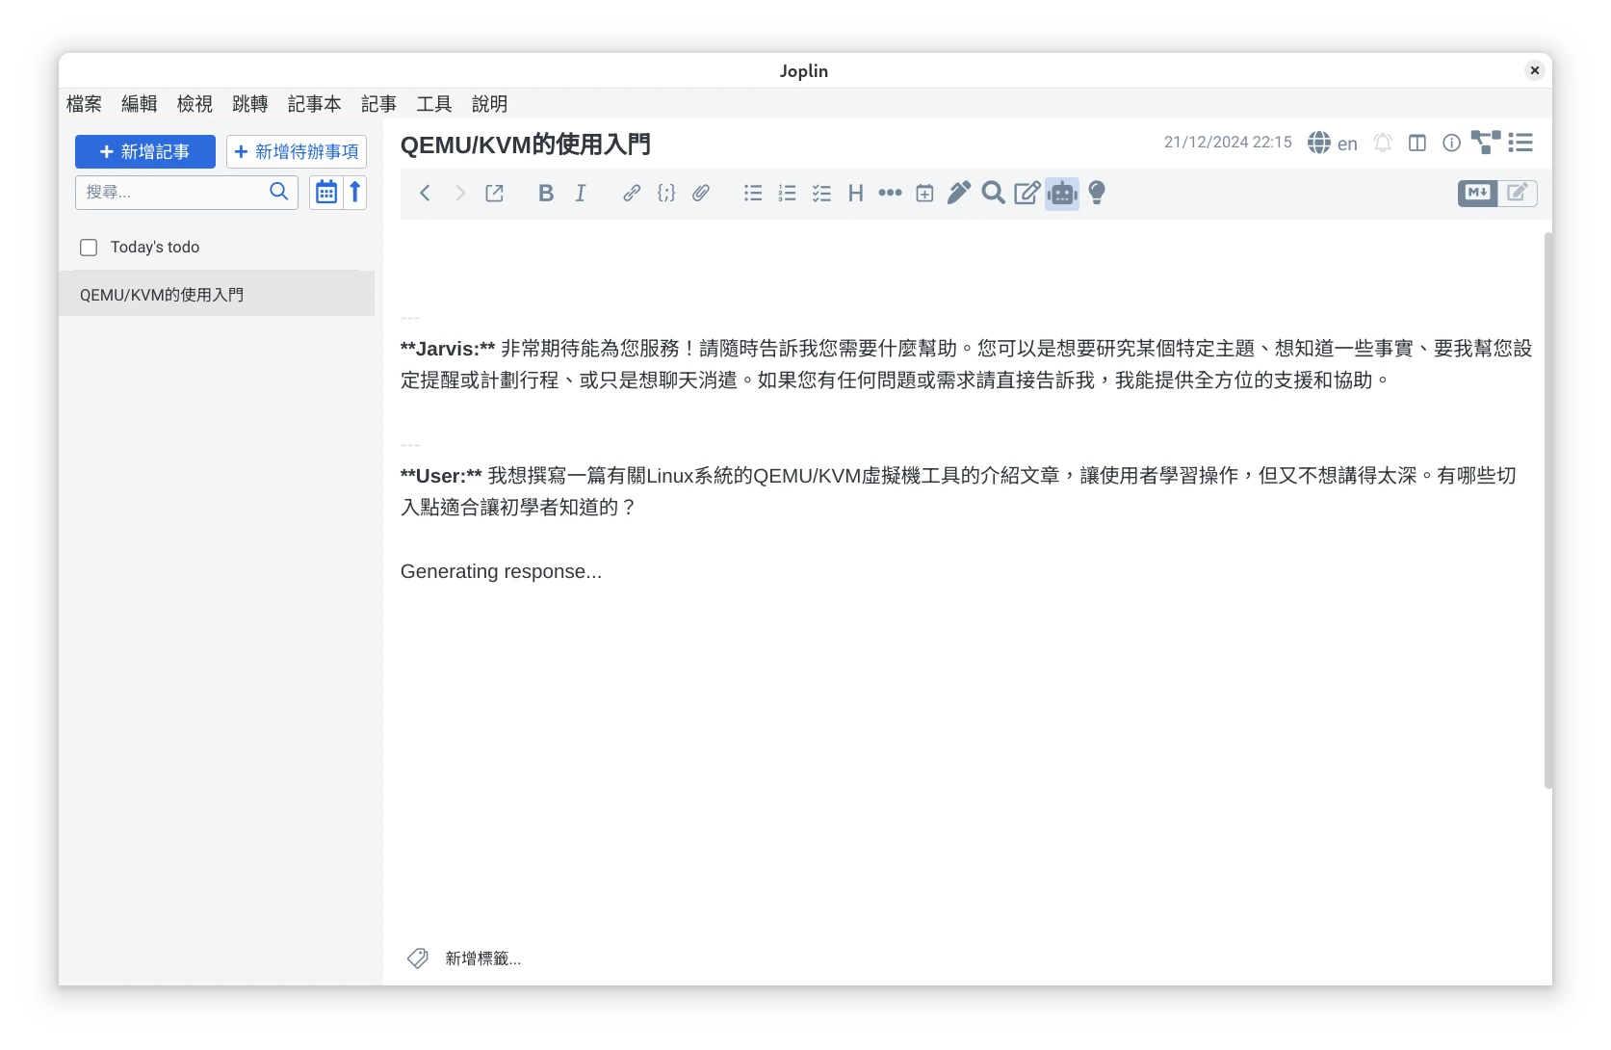Click the lightbulb hint icon
The width and height of the screenshot is (1611, 1050).
click(x=1097, y=193)
